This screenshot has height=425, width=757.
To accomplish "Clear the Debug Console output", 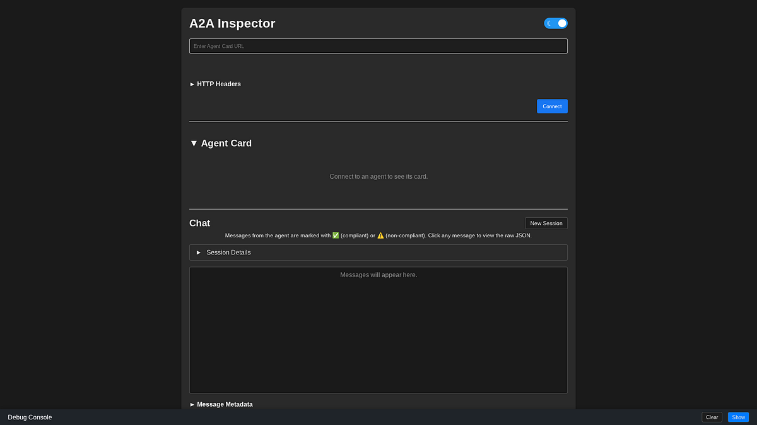I will (x=712, y=417).
